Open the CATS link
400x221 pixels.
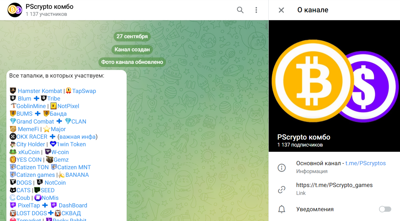(23, 190)
